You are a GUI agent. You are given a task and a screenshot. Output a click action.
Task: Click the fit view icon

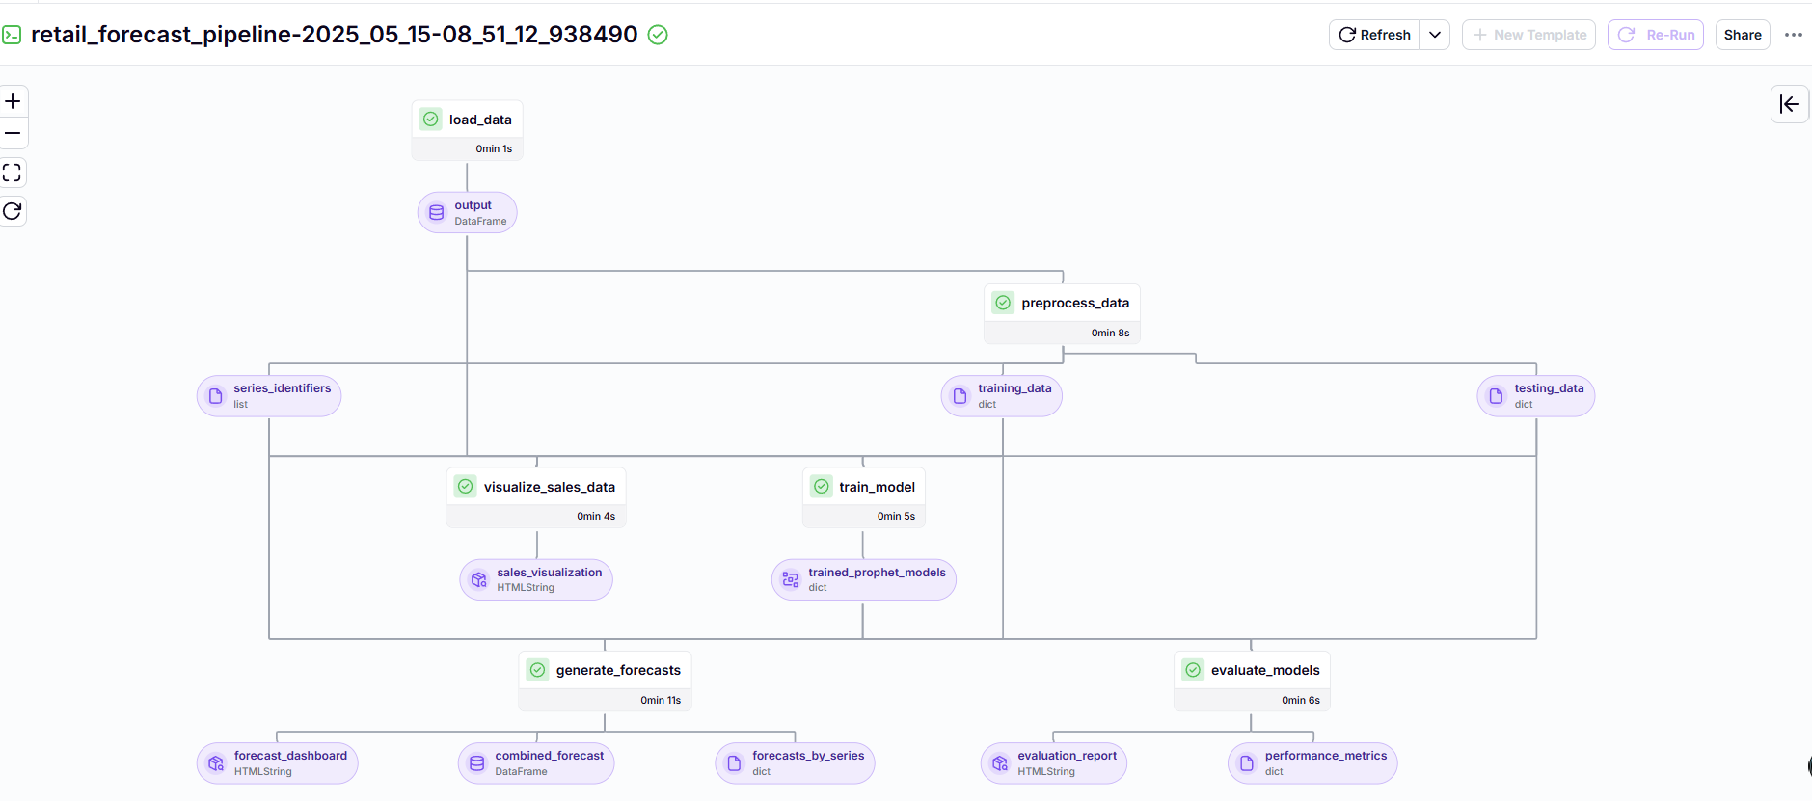click(13, 173)
